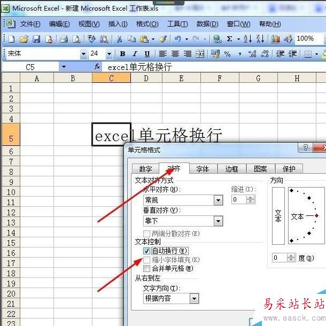Open Print Preview icon

[76, 39]
